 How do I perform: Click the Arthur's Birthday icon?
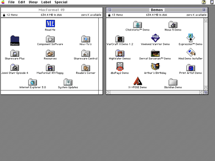click(x=155, y=67)
